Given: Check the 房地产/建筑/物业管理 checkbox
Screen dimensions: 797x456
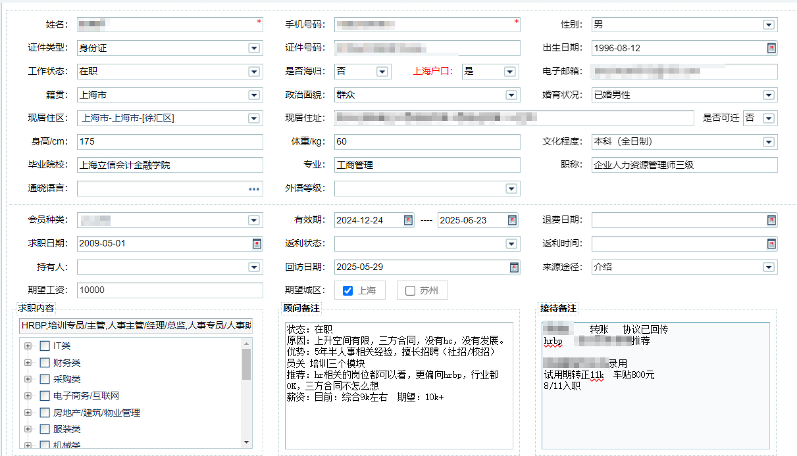Looking at the screenshot, I should tap(44, 413).
